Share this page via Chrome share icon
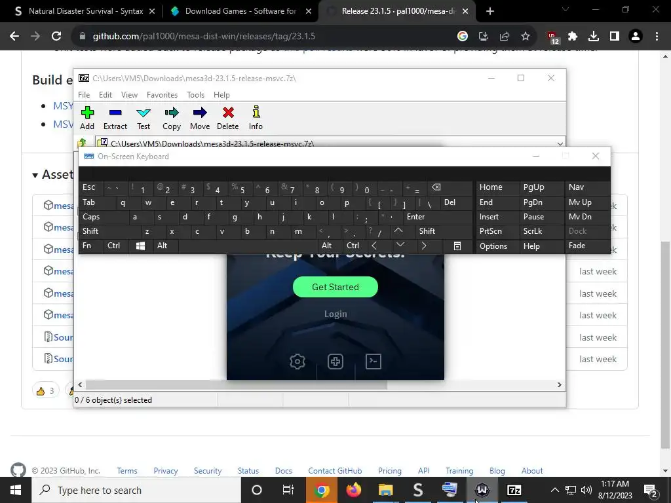Screen dimensions: 671x503 (505, 37)
